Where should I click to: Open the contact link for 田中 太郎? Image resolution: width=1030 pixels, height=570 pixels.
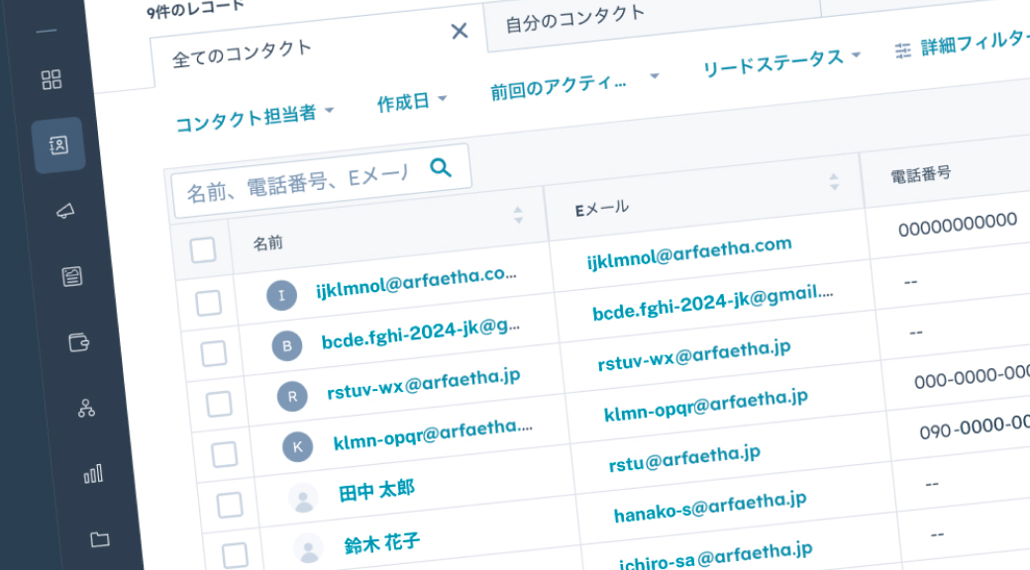[x=379, y=488]
